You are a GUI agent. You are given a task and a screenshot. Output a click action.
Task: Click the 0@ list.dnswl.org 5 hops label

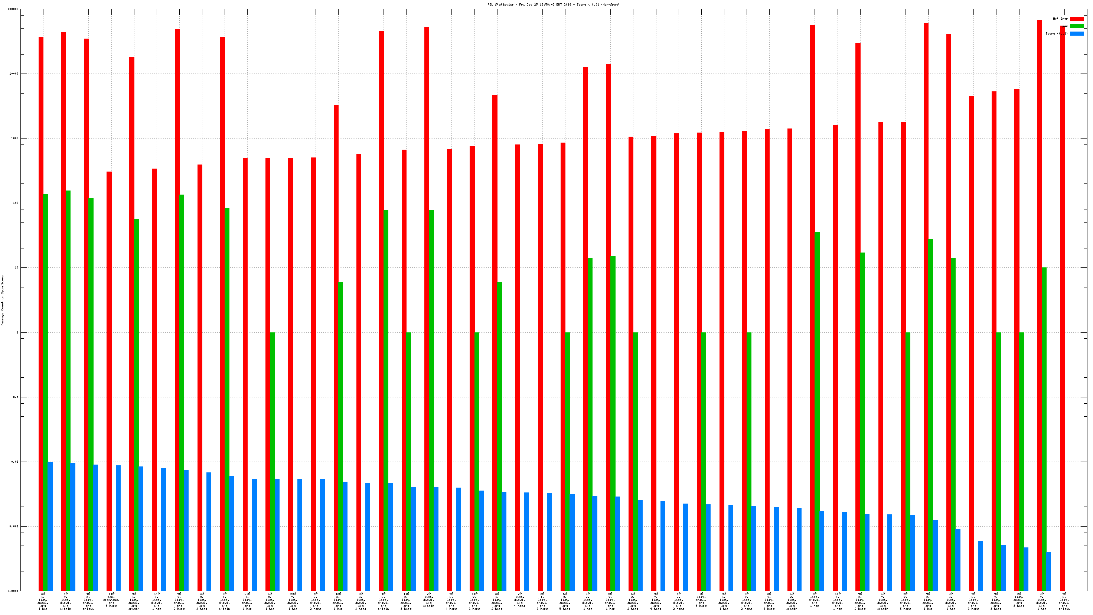pos(701,600)
